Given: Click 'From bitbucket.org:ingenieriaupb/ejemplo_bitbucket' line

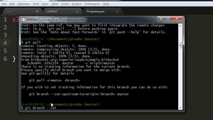Looking at the screenshot, I should click(x=70, y=60).
